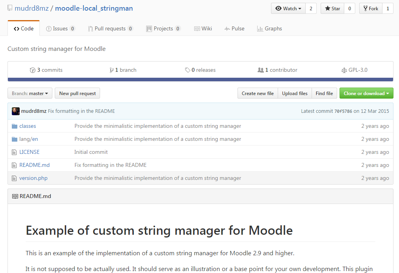This screenshot has width=399, height=273.
Task: Fork the repository
Action: [371, 8]
